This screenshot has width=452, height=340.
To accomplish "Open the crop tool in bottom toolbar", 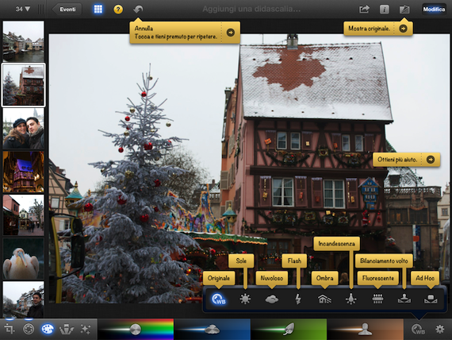I will coord(10,329).
